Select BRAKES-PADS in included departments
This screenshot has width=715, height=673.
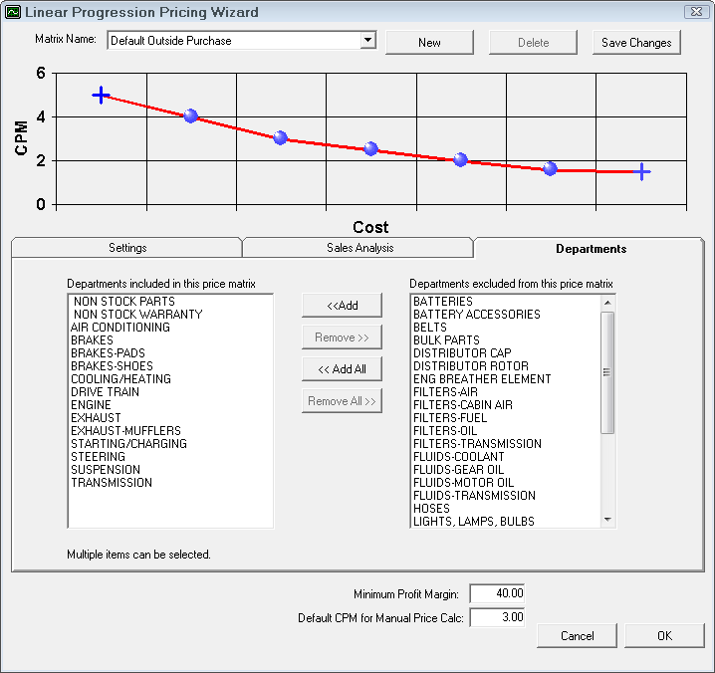click(110, 353)
